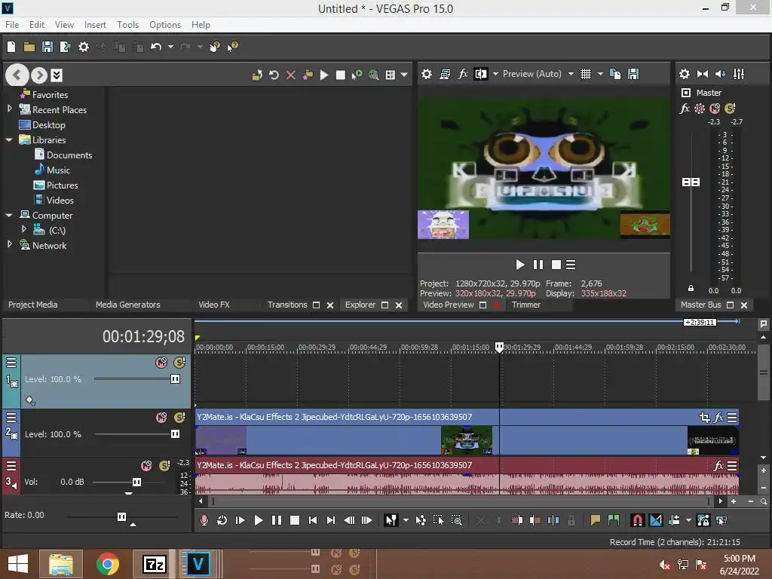Open the File menu

click(x=12, y=25)
